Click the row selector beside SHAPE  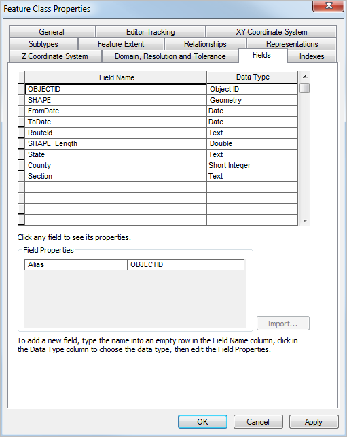coord(21,100)
